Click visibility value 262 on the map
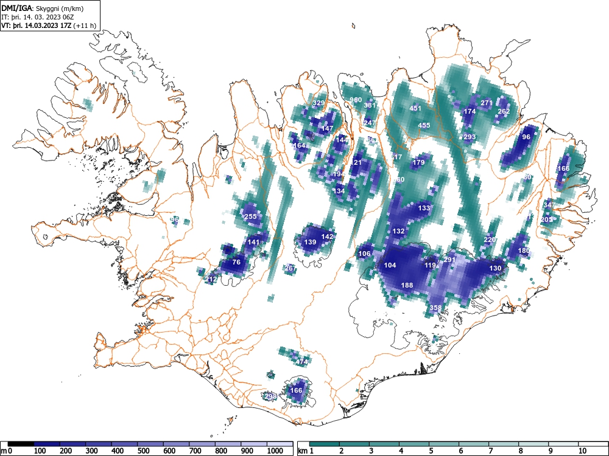The image size is (609, 456). click(x=504, y=111)
